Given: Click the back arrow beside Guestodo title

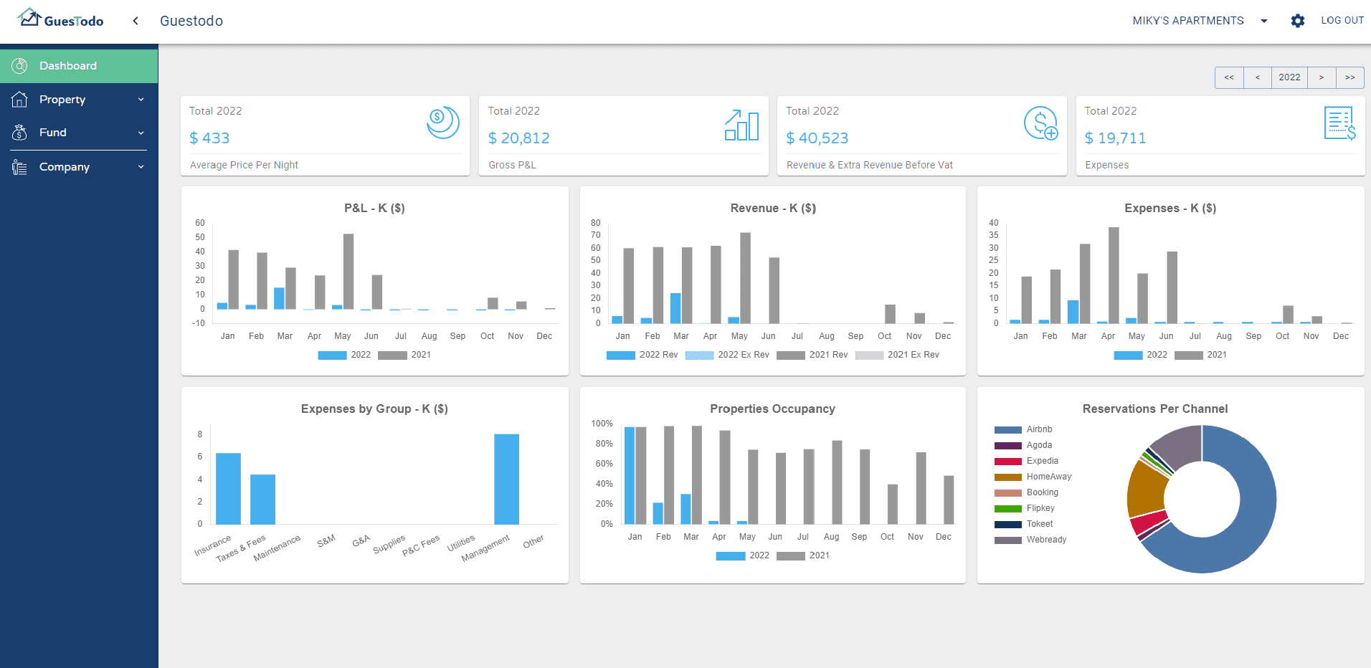Looking at the screenshot, I should 136,21.
